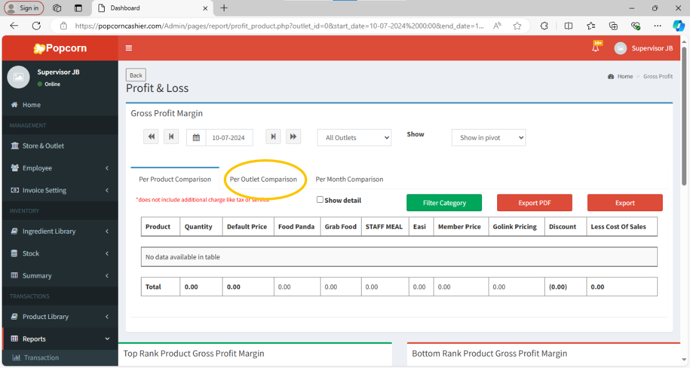Open the browser extensions puzzle icon
This screenshot has width=690, height=368.
coord(544,26)
